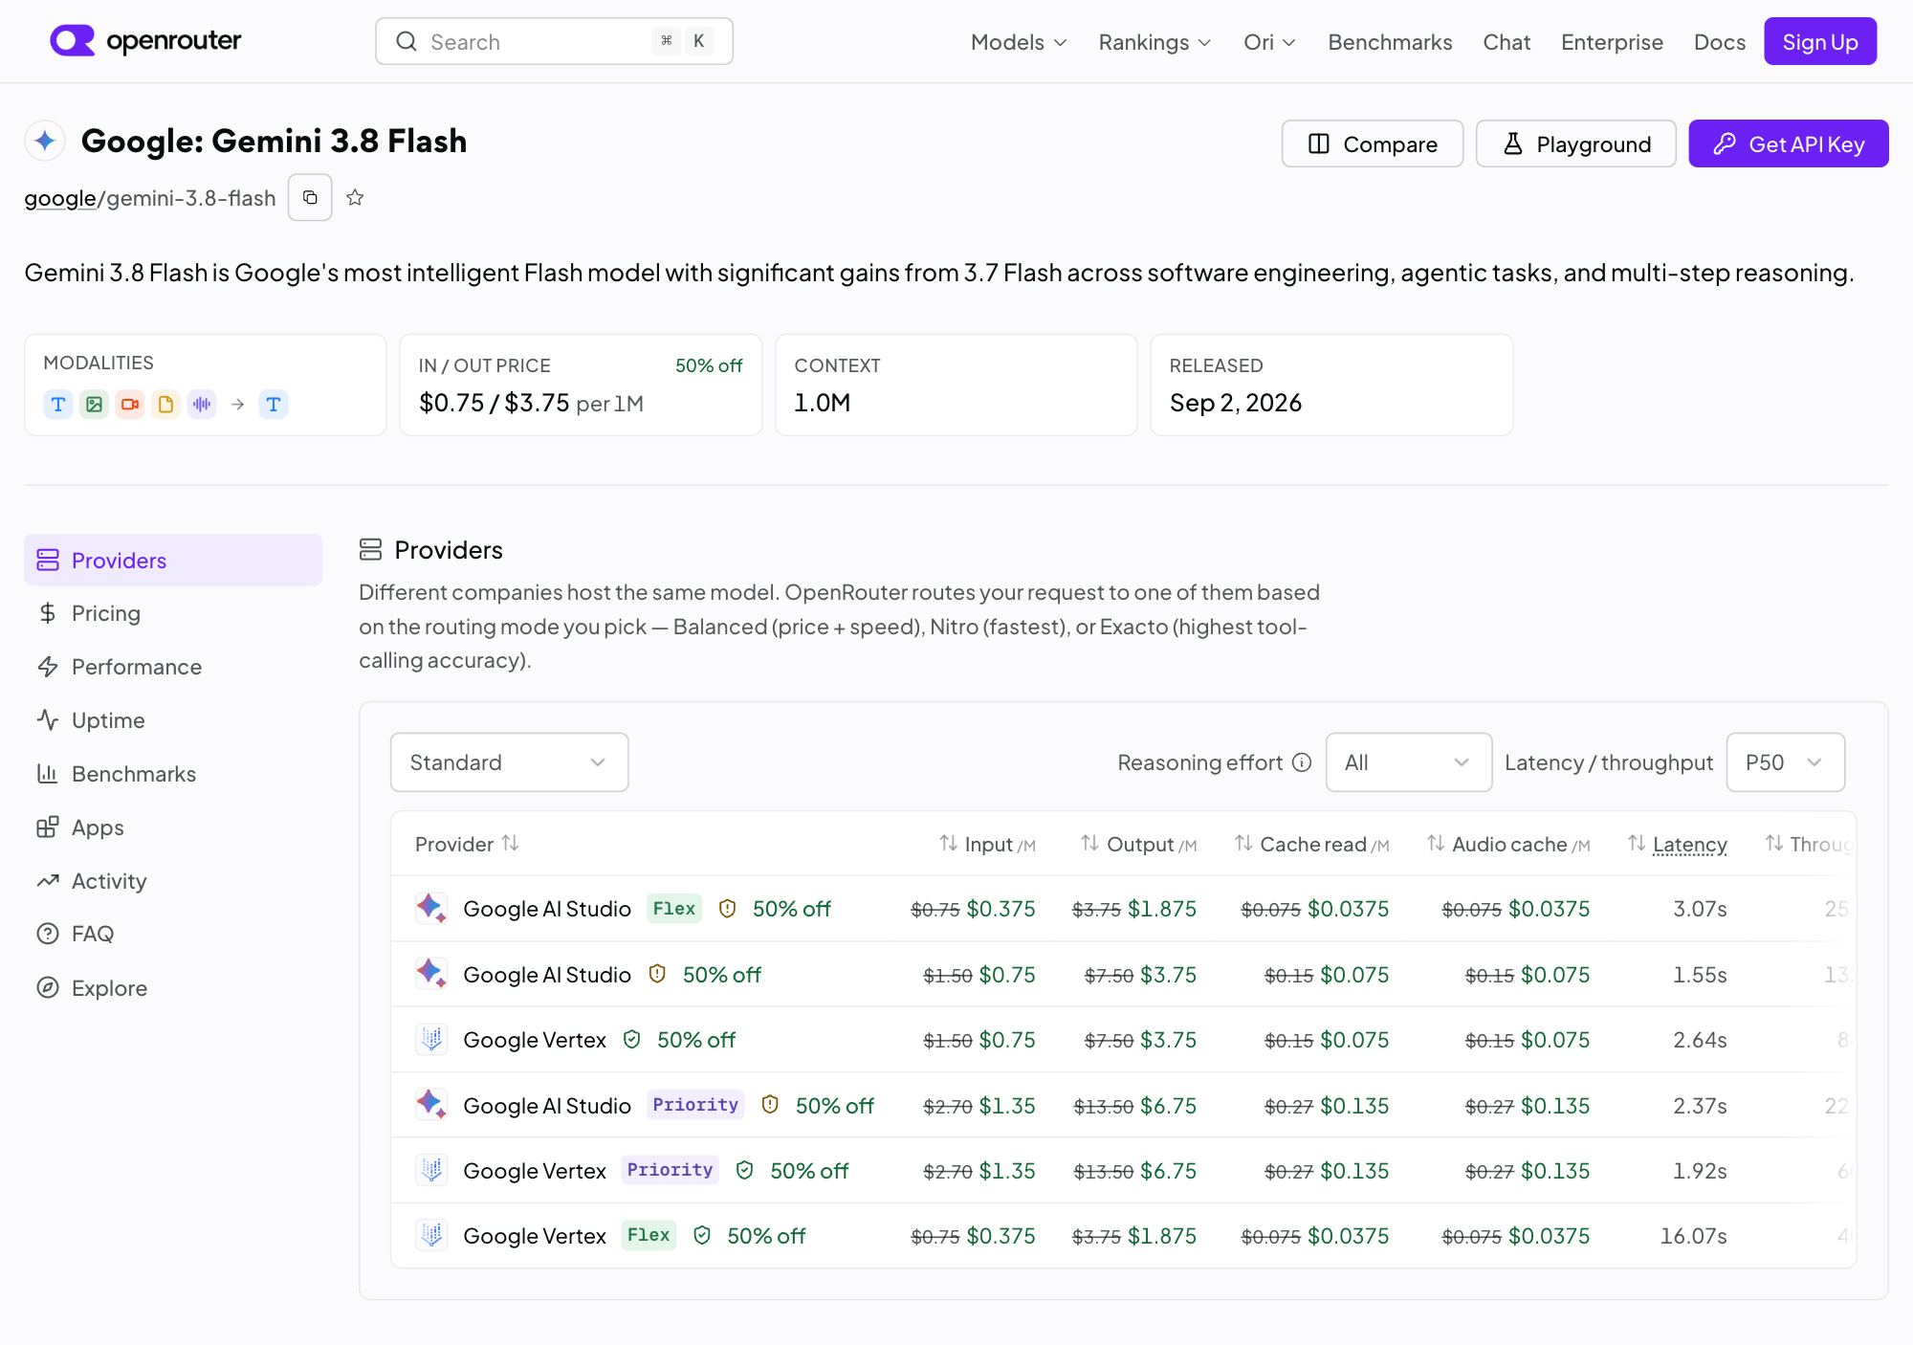1913x1345 pixels.
Task: Open Enterprise in top navigation
Action: click(1612, 42)
